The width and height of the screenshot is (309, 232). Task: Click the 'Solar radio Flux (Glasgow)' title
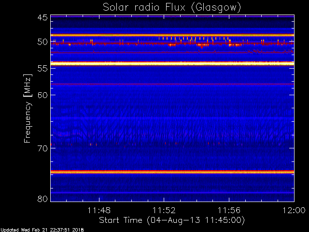coord(172,7)
